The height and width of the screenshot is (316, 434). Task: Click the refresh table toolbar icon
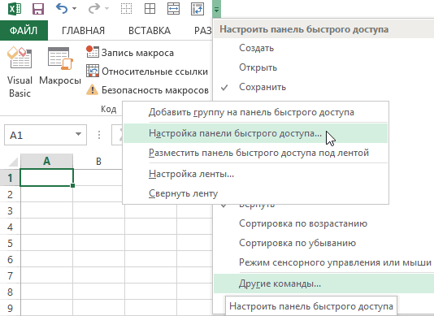click(x=197, y=9)
